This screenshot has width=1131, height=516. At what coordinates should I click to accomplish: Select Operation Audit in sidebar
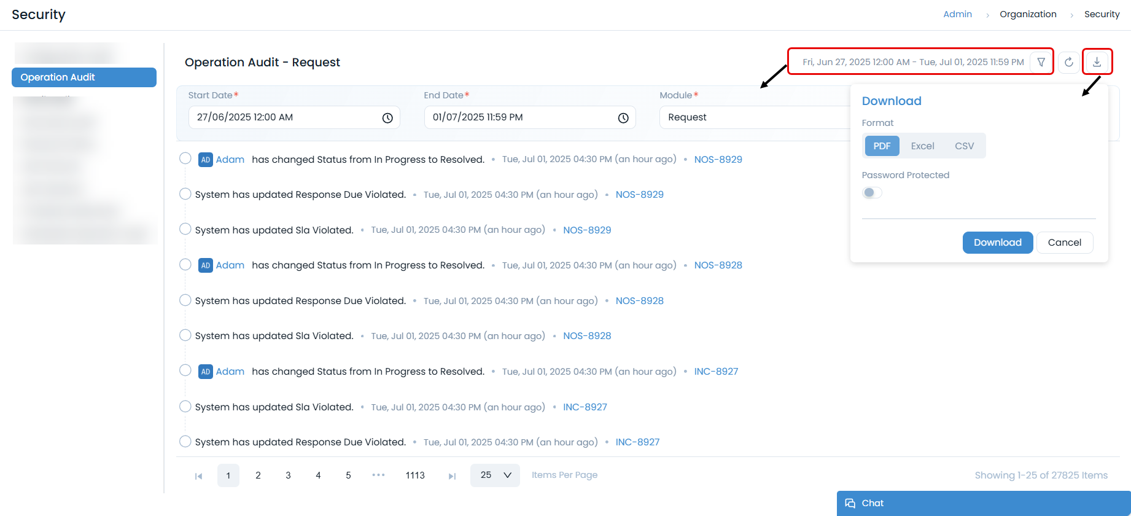click(84, 77)
